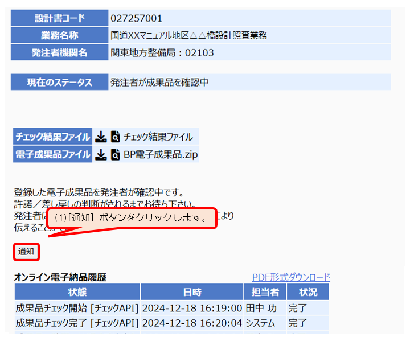Click preview icon next to チェック結果ファイル
Screen dimensions: 410x337
tap(116, 137)
